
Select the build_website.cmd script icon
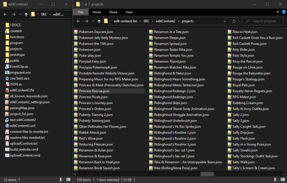7,149
